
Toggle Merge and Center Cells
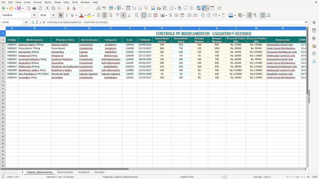[x=144, y=15]
